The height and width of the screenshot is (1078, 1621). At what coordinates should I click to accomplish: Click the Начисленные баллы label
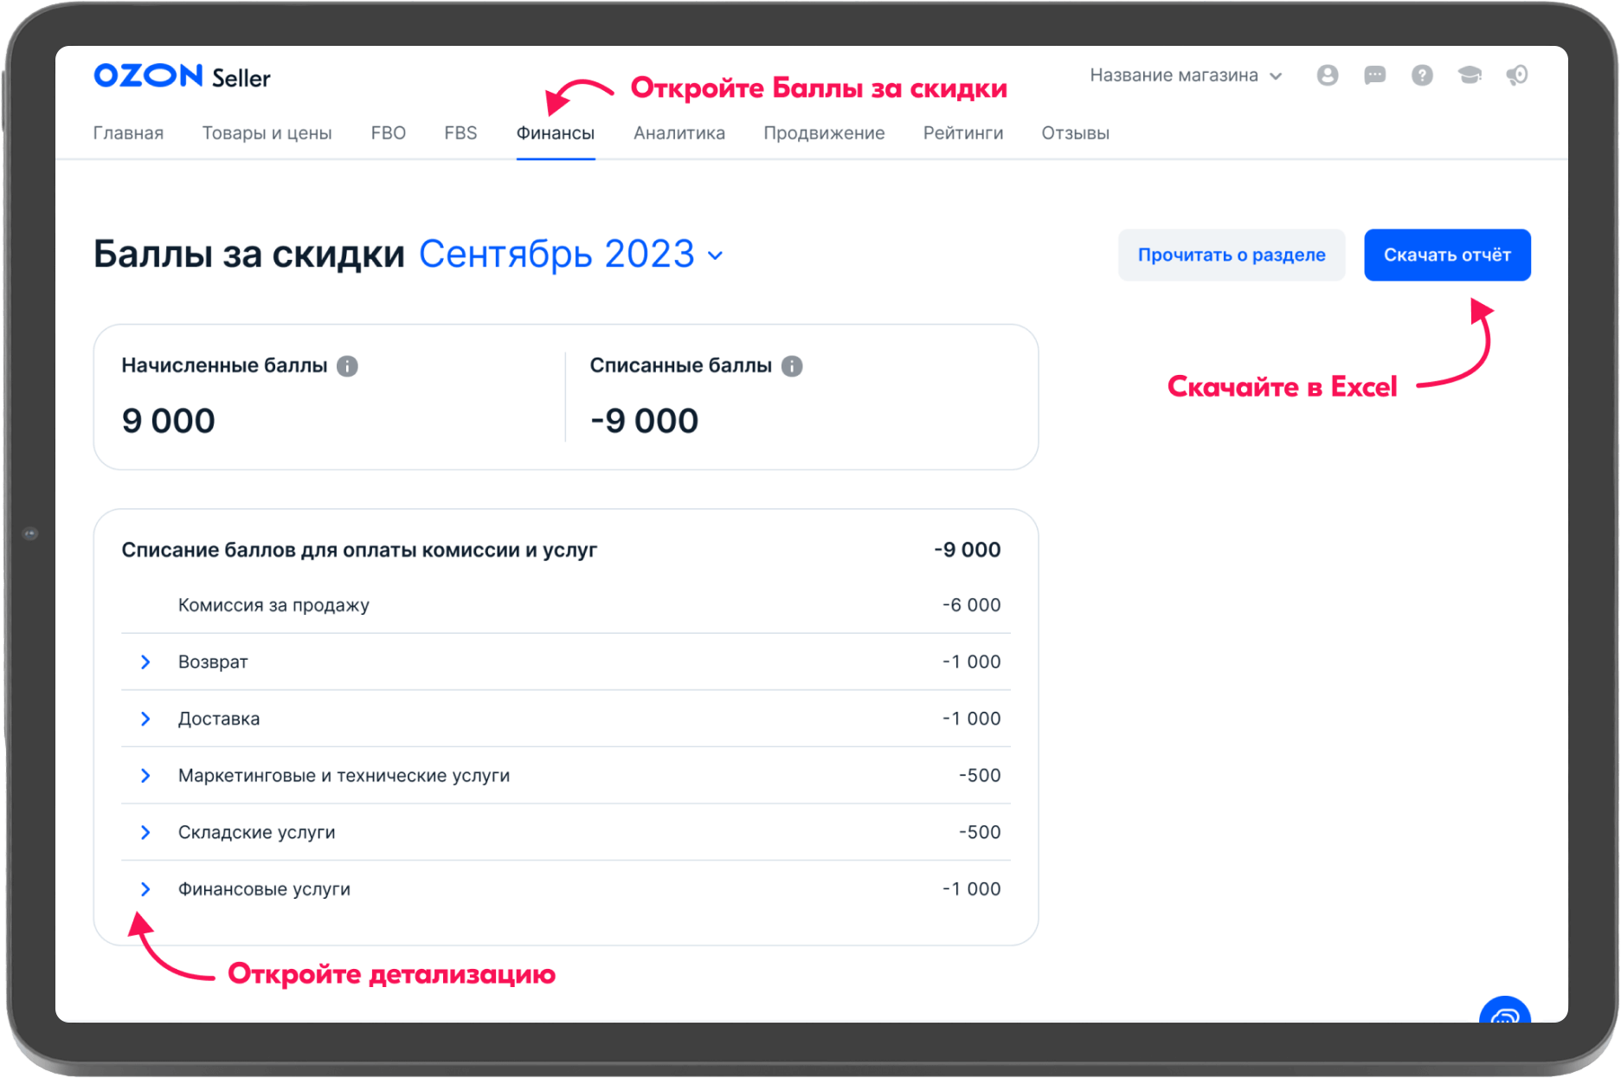224,366
